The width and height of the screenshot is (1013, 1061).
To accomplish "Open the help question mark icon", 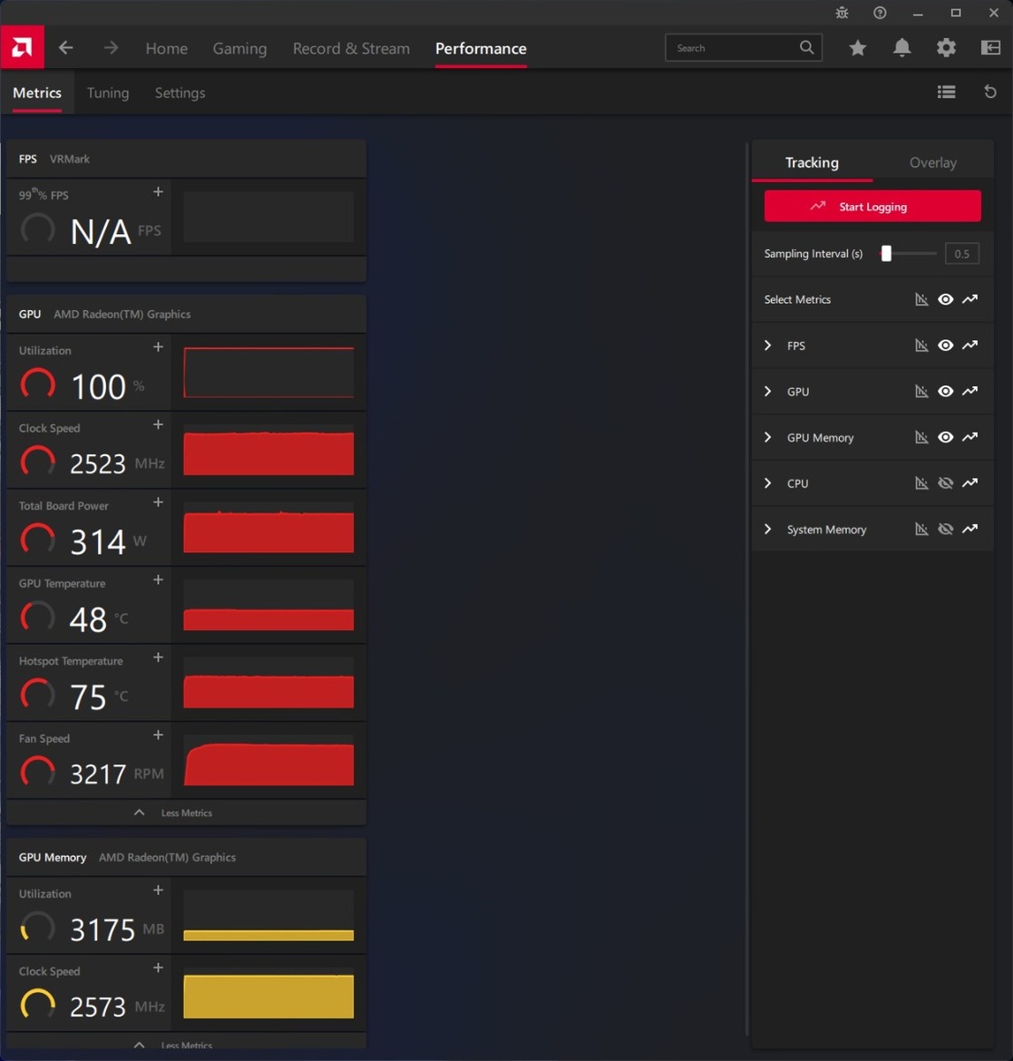I will pos(880,13).
